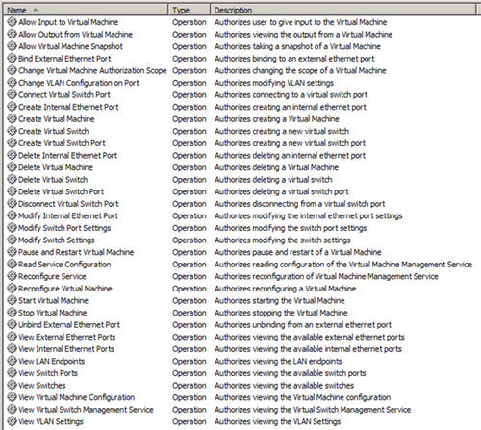Click the gear icon beside Reconfigure Service
Image resolution: width=481 pixels, height=430 pixels.
tap(12, 276)
